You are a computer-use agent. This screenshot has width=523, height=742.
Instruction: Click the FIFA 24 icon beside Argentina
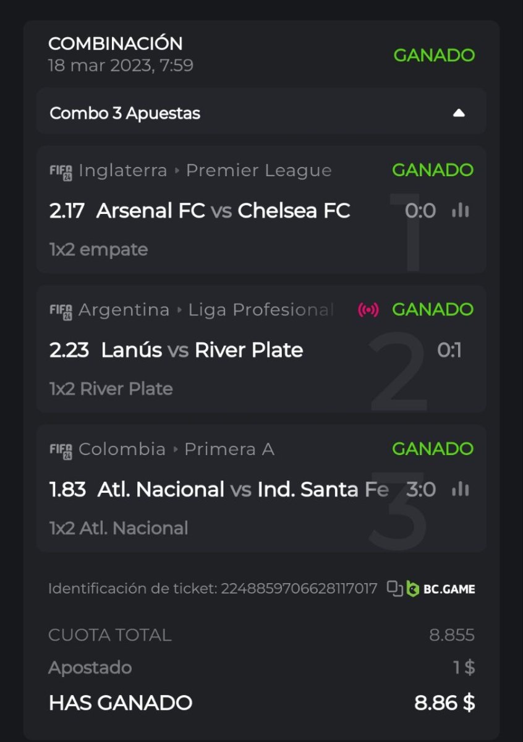(61, 310)
